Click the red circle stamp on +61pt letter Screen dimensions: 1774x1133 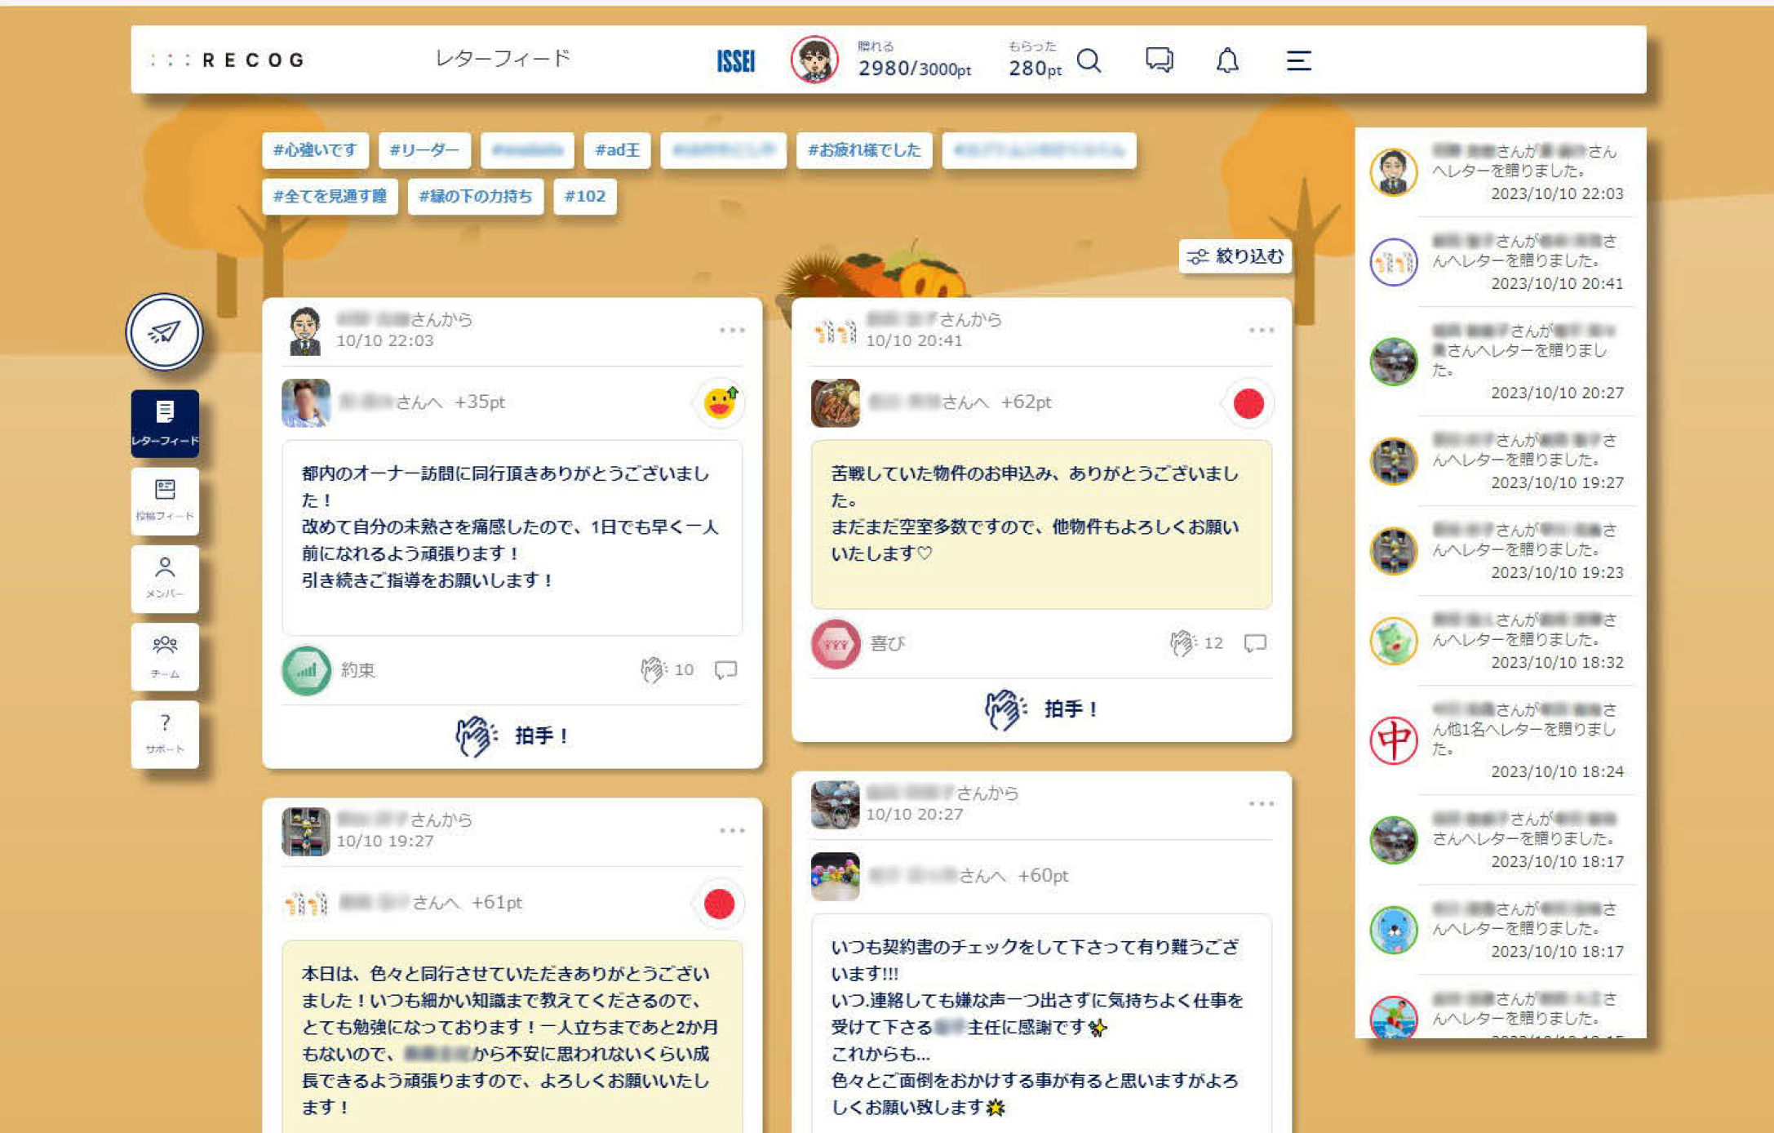(719, 904)
